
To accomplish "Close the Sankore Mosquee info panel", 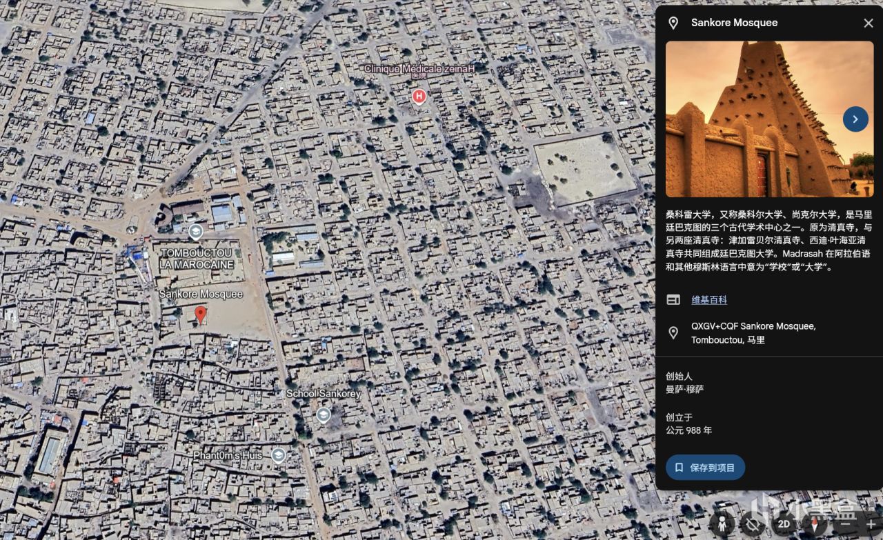I will (x=868, y=23).
